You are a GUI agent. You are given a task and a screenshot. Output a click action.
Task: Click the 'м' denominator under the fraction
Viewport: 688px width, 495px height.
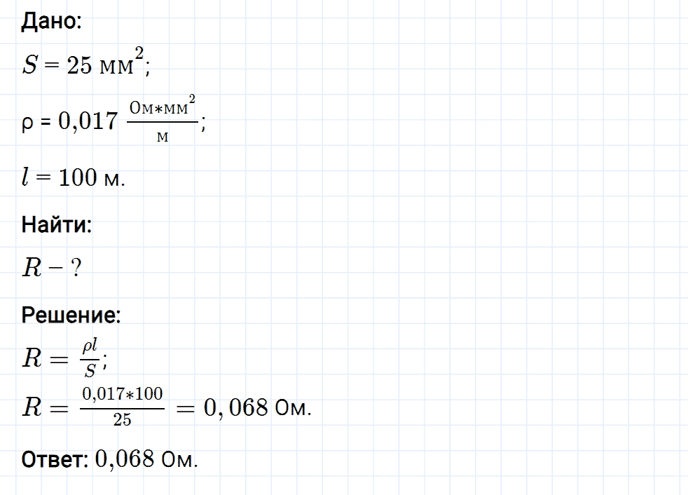[x=163, y=137]
